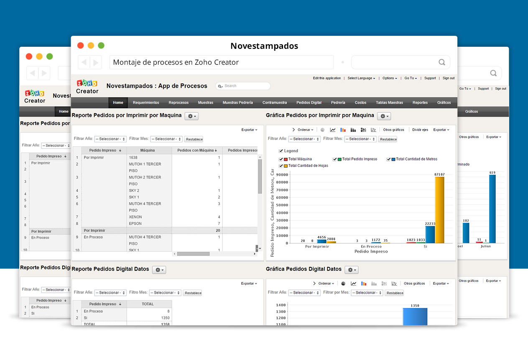Click the browser back arrow in front window
This screenshot has width=528, height=359.
tap(84, 62)
